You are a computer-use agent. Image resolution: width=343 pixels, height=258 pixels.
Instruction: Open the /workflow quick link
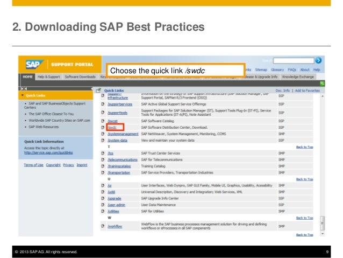(x=115, y=226)
